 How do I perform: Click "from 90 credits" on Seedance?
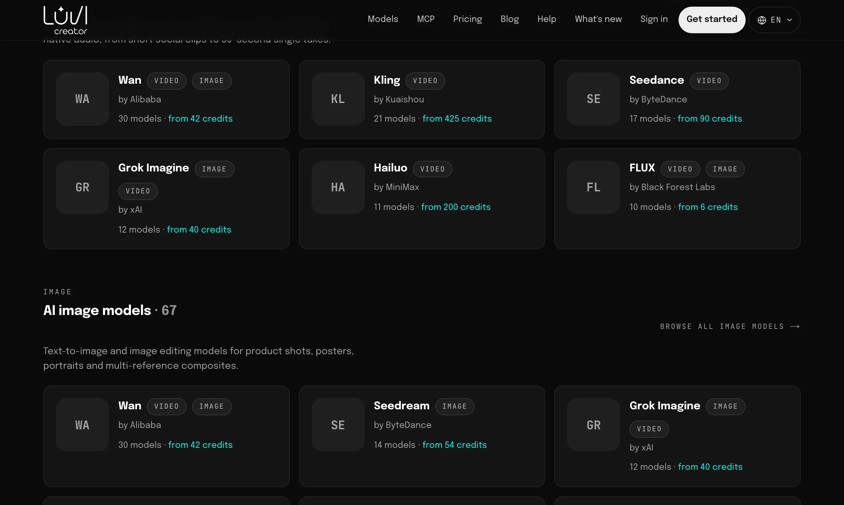709,118
